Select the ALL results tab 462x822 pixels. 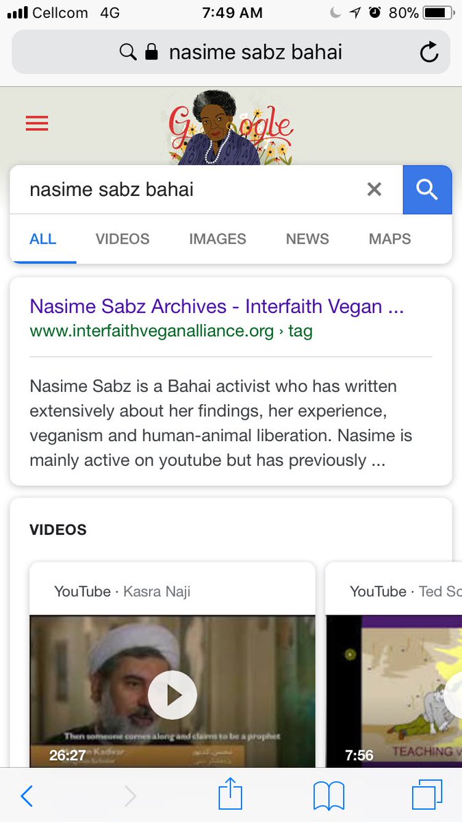(43, 239)
